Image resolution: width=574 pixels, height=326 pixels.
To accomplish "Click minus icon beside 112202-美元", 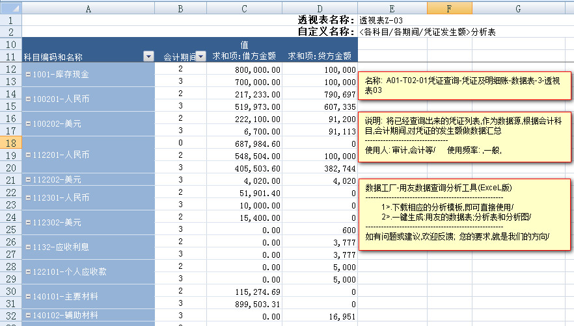I will (27, 179).
